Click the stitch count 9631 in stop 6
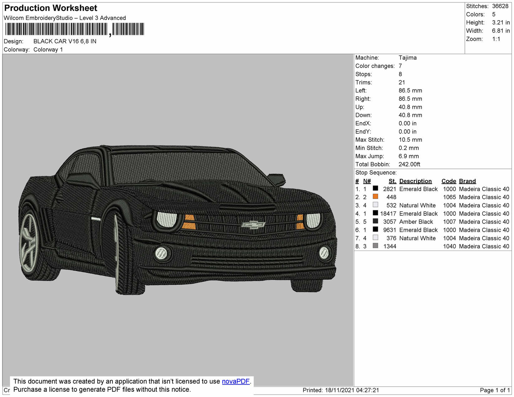This screenshot has width=514, height=397. tap(390, 230)
